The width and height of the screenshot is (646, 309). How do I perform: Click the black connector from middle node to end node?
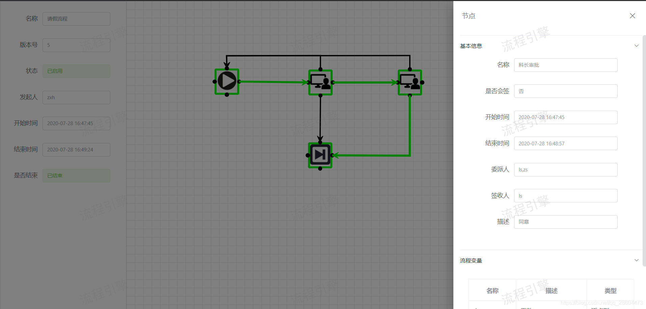(x=320, y=118)
